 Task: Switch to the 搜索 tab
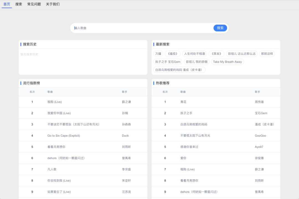19,4
